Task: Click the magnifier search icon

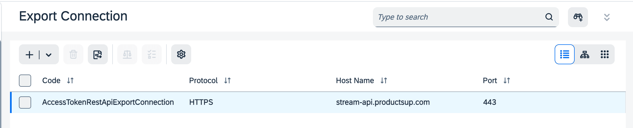Action: [549, 17]
